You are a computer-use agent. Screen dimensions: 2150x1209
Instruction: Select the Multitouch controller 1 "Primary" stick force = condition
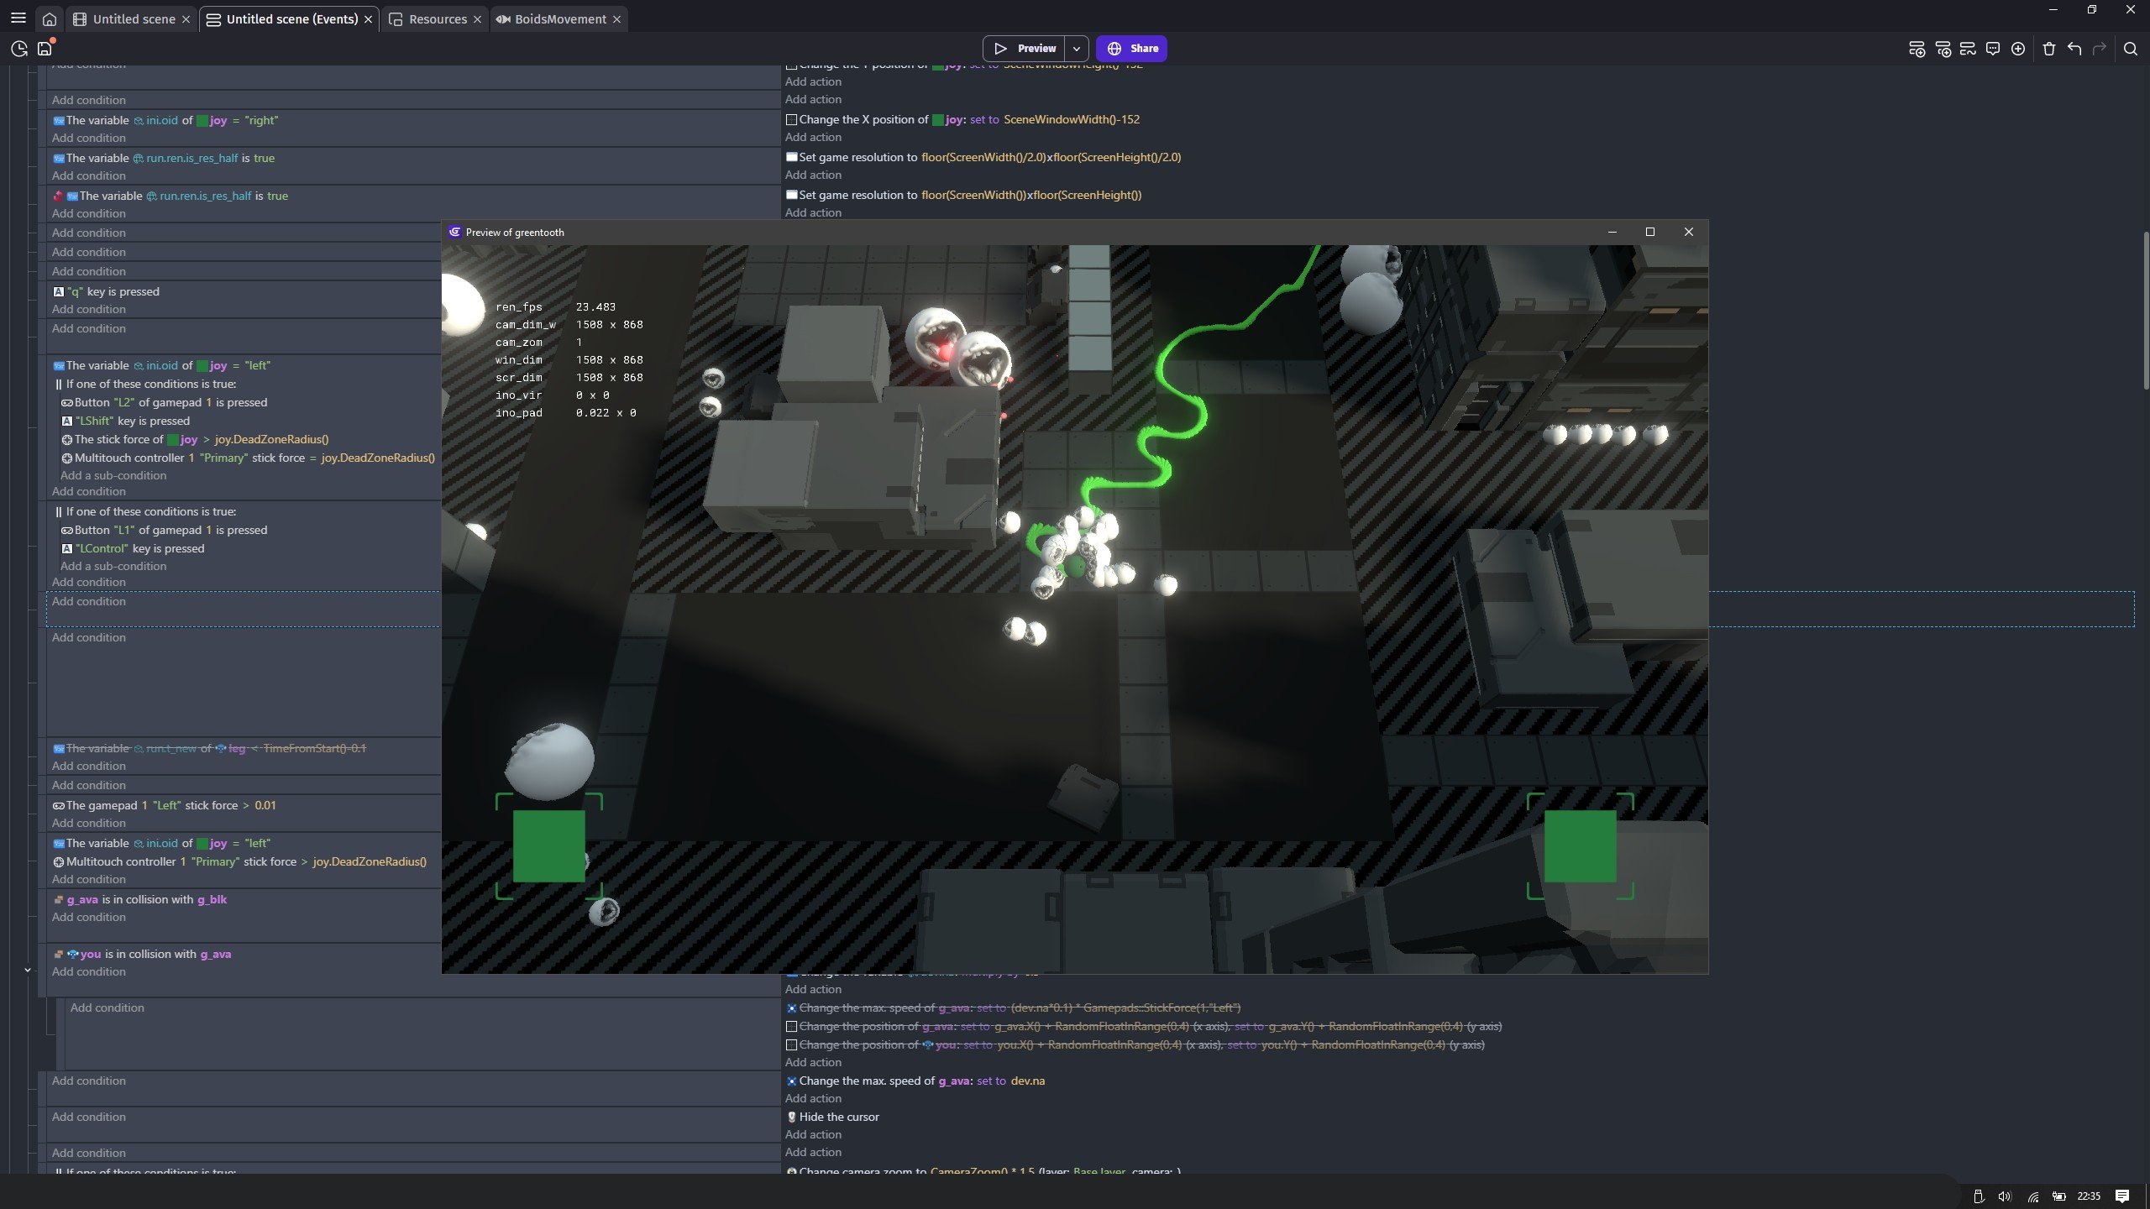pos(249,458)
